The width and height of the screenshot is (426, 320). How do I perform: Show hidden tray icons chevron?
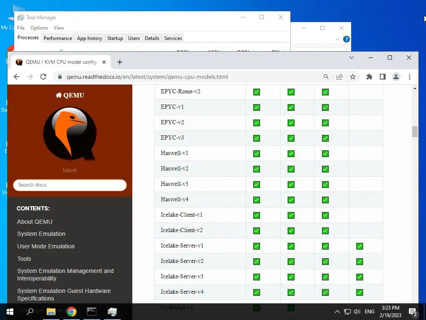(337, 312)
